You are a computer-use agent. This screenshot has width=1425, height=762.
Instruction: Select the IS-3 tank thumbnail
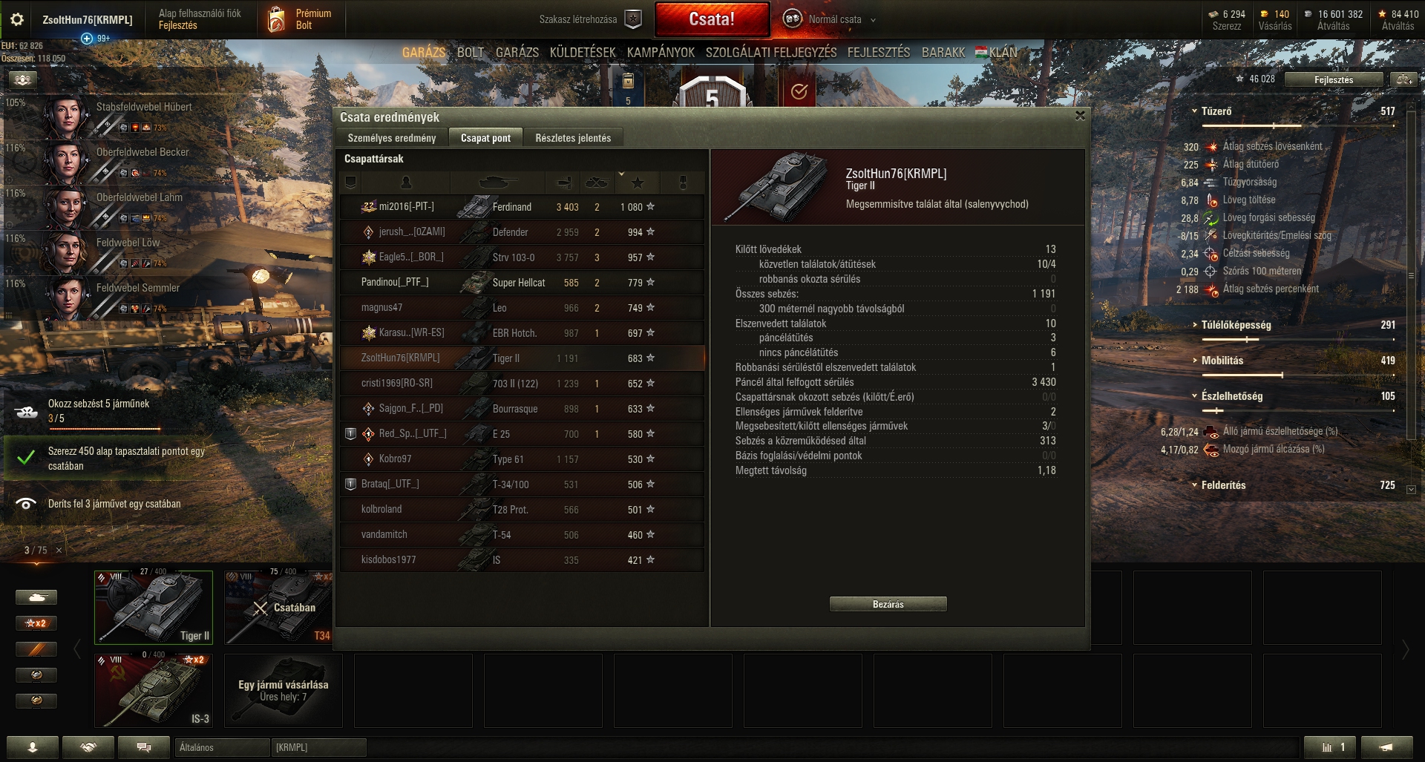[x=154, y=690]
